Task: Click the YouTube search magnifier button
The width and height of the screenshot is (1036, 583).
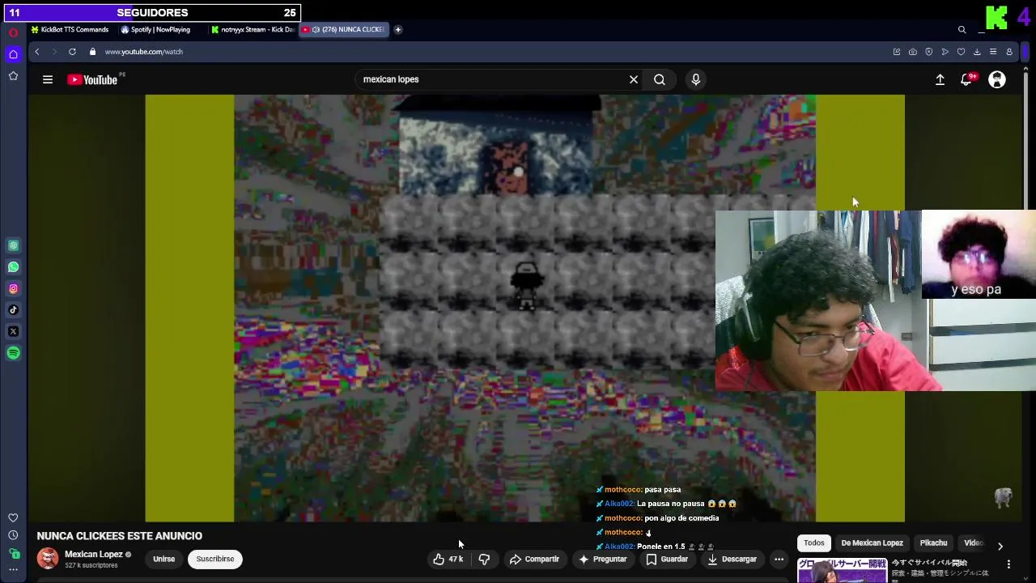Action: click(660, 79)
